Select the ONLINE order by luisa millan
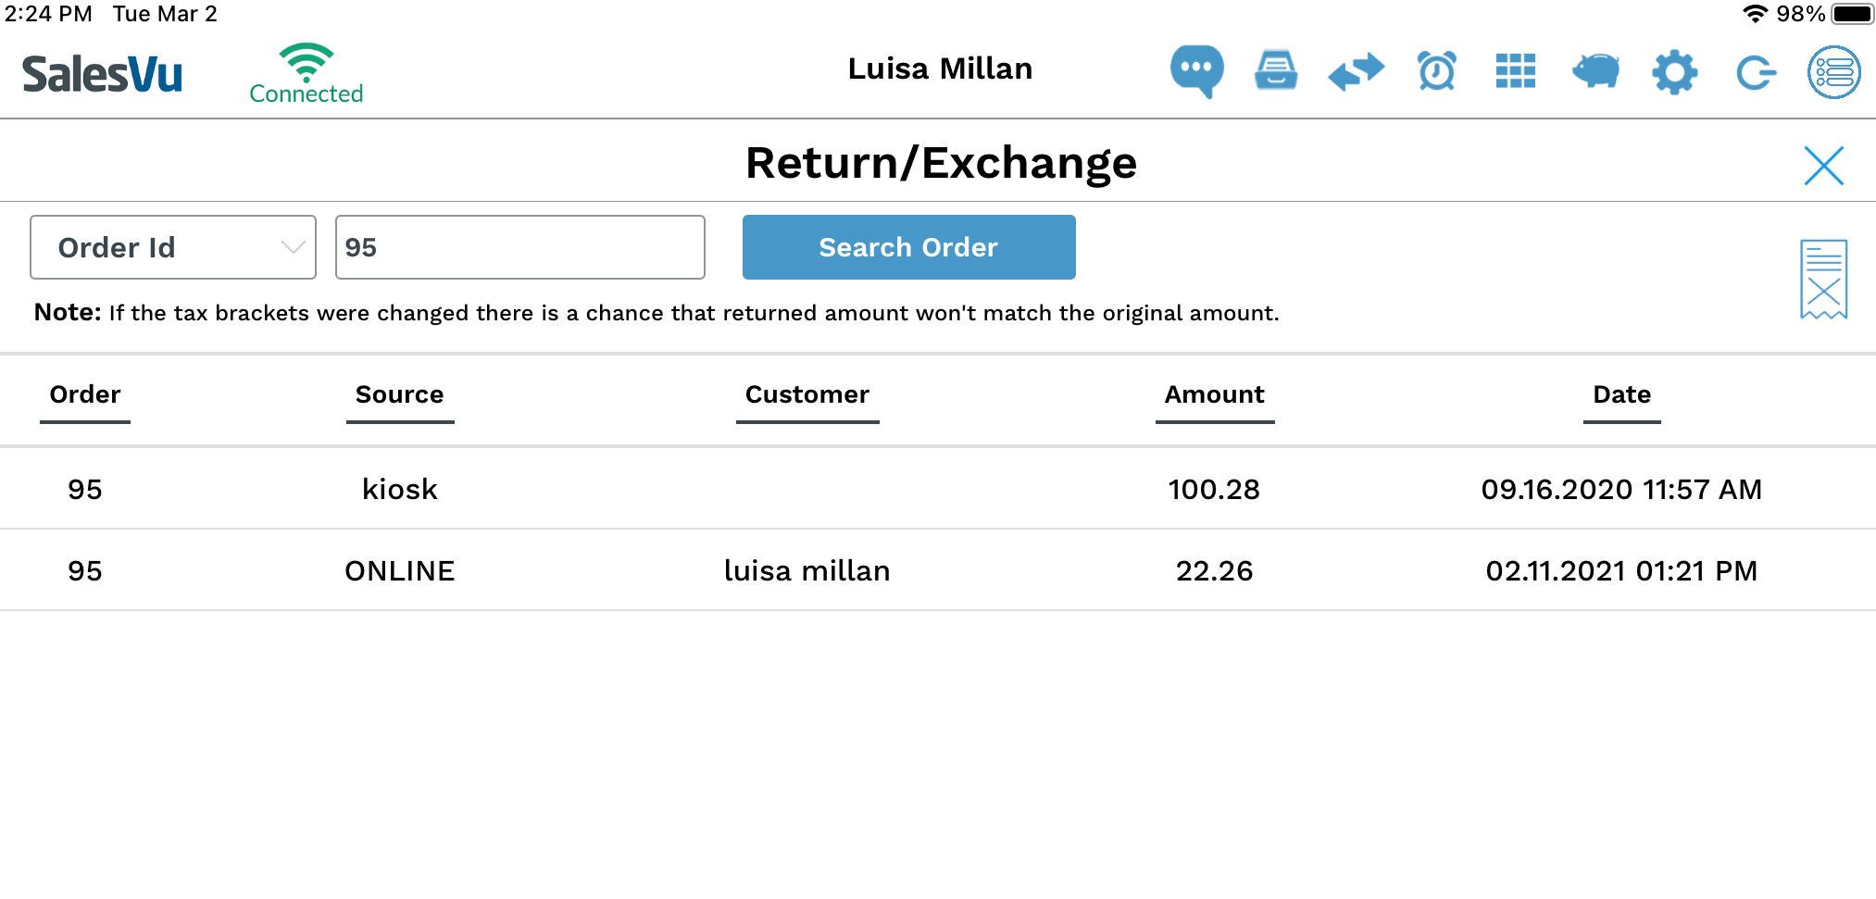This screenshot has height=899, width=1876. [937, 570]
